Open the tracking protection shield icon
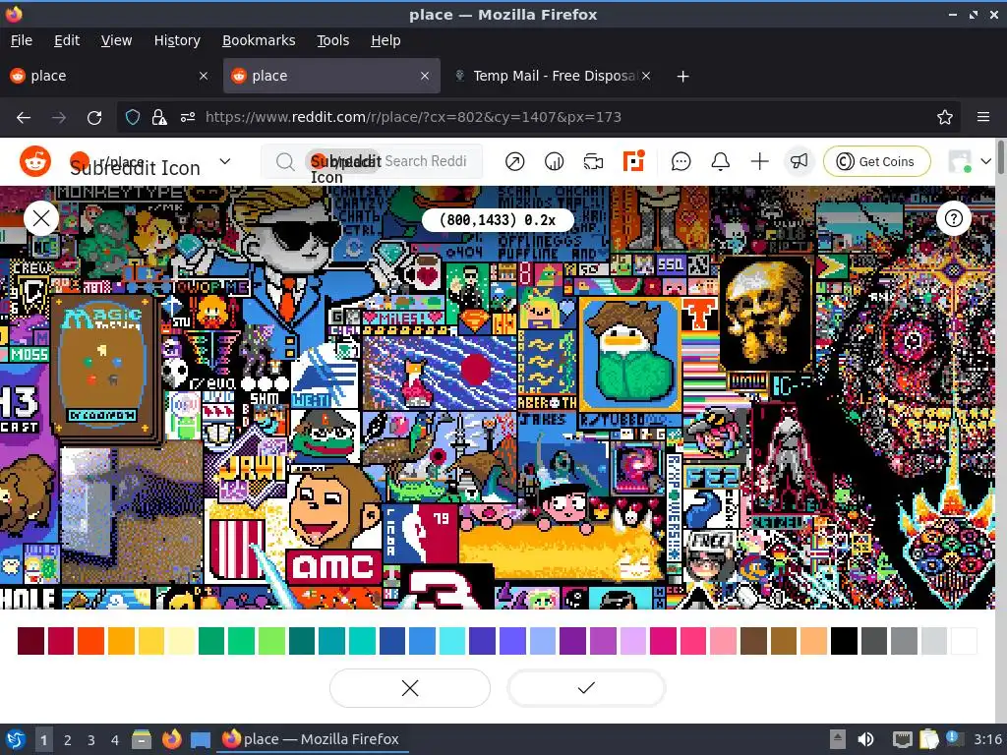The width and height of the screenshot is (1007, 755). [x=133, y=117]
